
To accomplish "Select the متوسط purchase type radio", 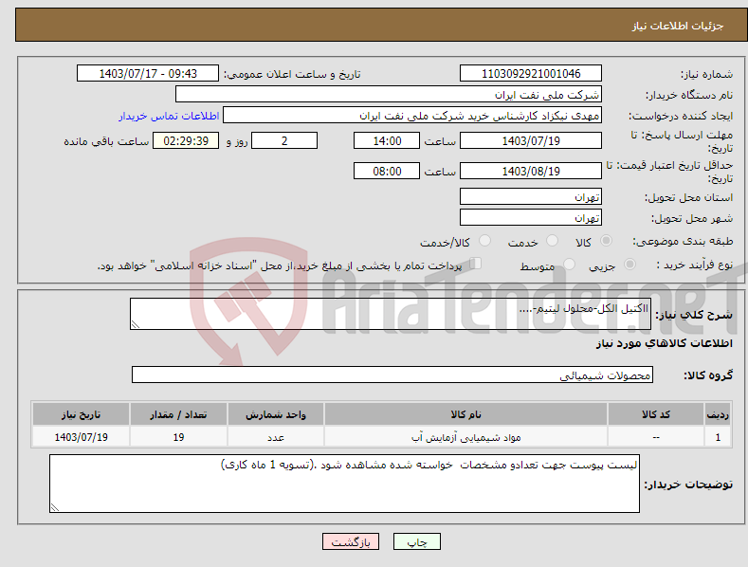I will [569, 265].
